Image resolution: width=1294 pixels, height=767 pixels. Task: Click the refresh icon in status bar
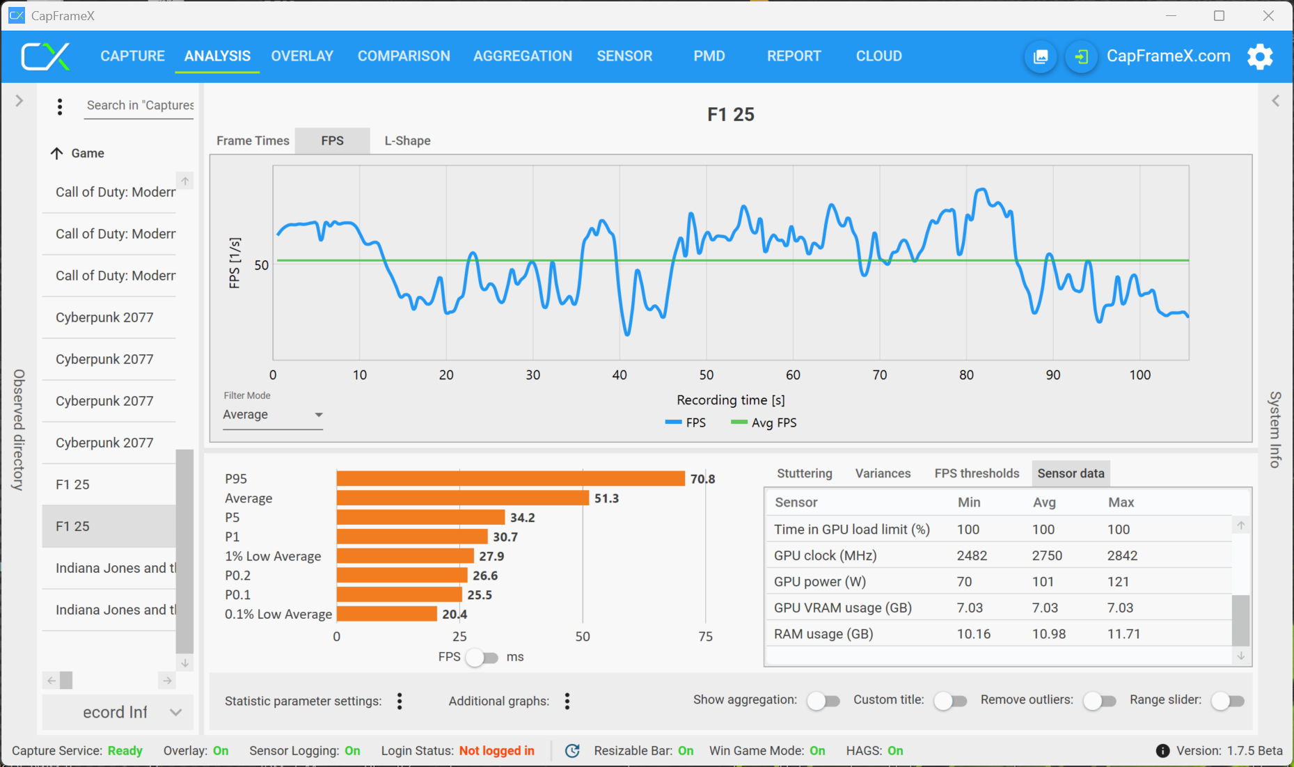(572, 750)
